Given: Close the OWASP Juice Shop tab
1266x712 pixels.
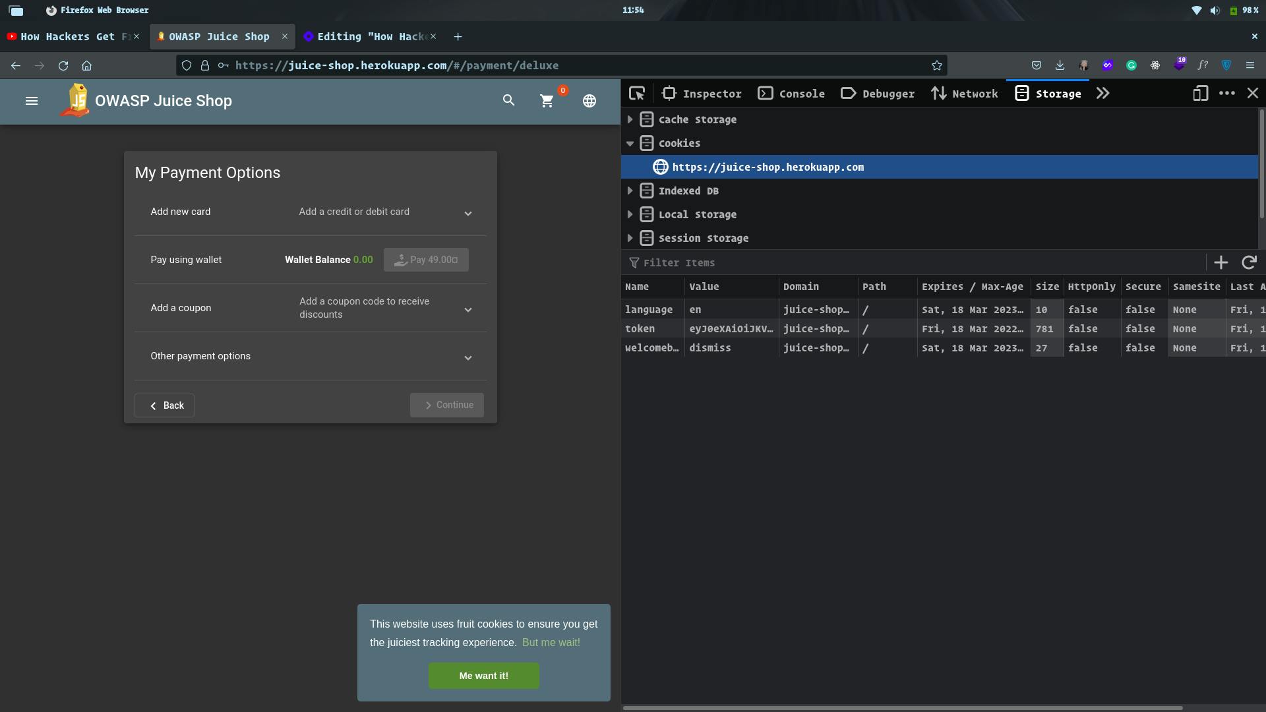Looking at the screenshot, I should pyautogui.click(x=285, y=37).
